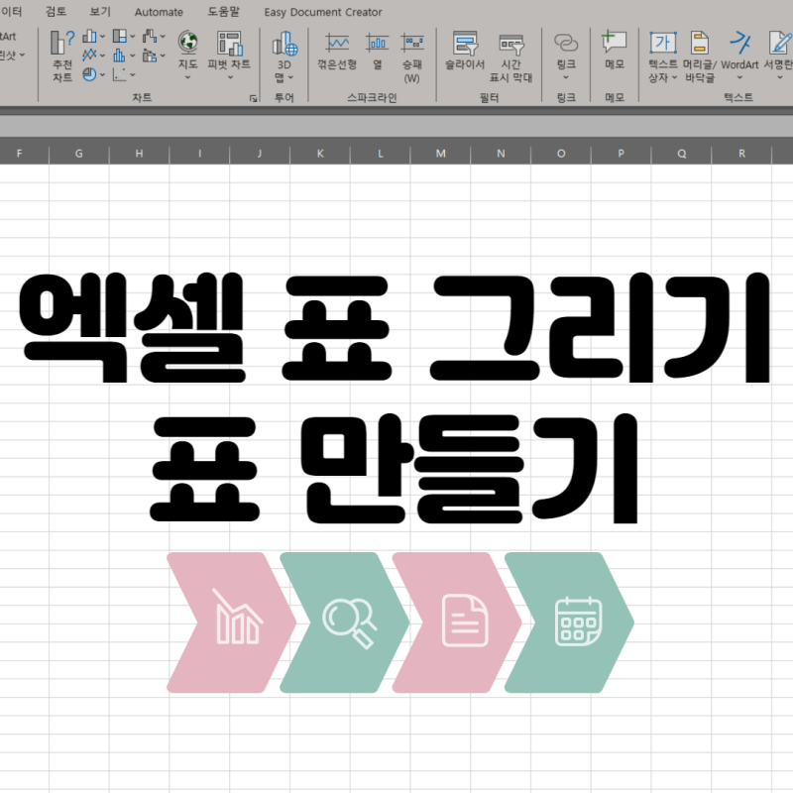Screen dimensions: 793x793
Task: Insert a scatter or bubble chart
Action: tap(120, 74)
